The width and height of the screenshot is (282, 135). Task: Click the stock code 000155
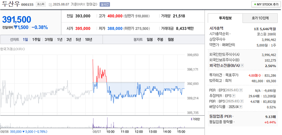click(x=27, y=5)
